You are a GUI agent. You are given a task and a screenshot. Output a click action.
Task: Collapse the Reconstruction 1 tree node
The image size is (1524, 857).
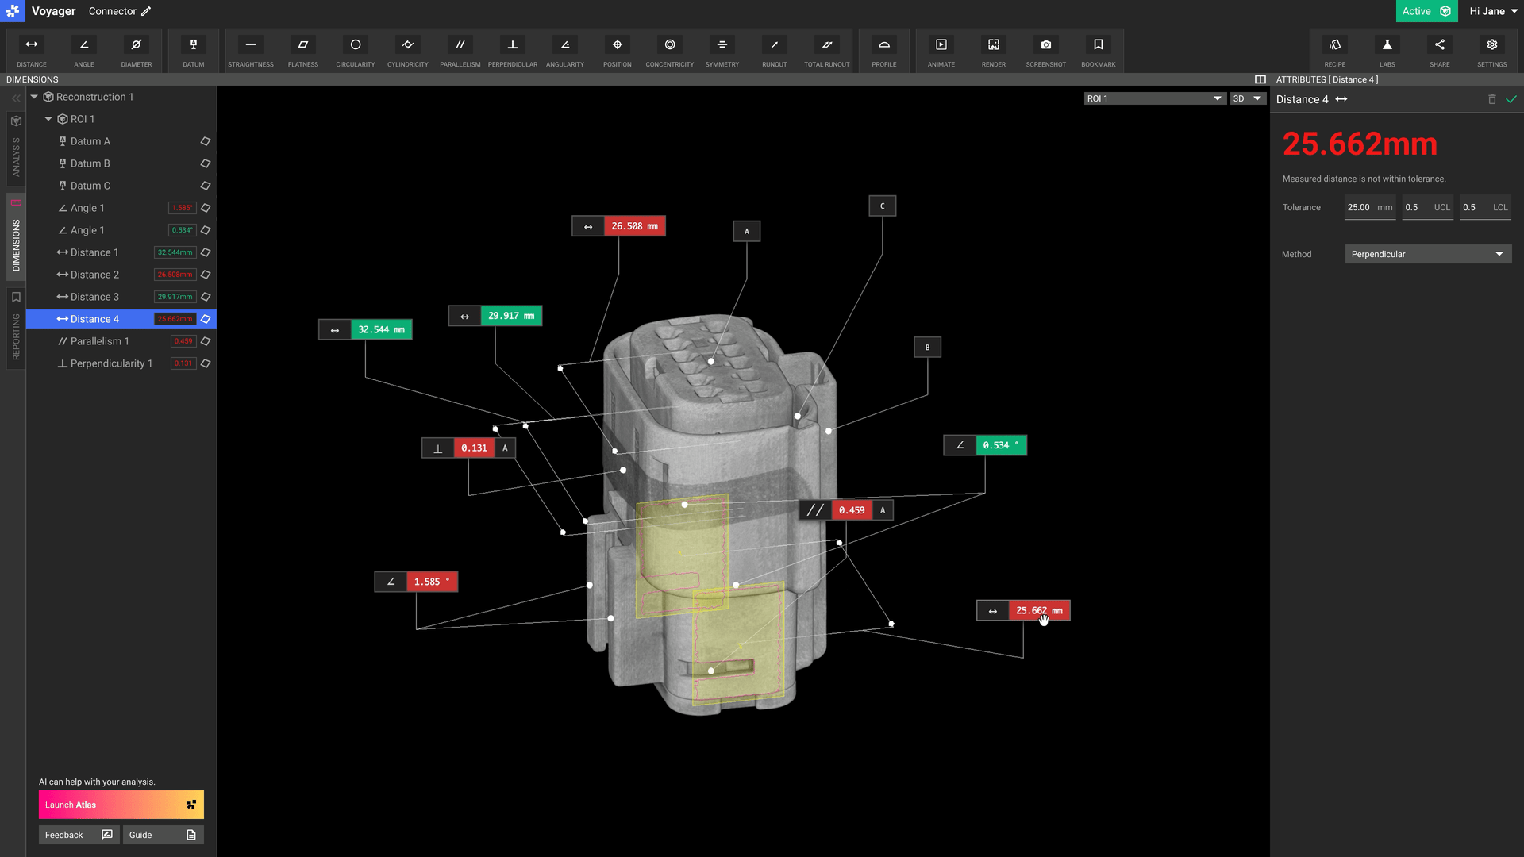[x=34, y=97]
